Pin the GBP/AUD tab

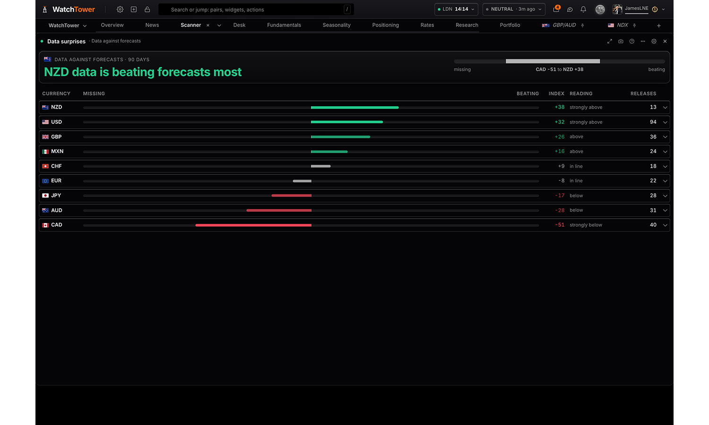[x=582, y=25]
